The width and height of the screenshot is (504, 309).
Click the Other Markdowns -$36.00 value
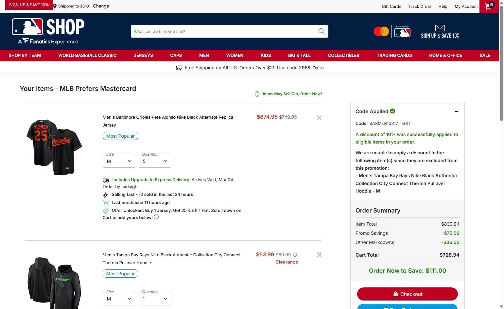(x=451, y=242)
